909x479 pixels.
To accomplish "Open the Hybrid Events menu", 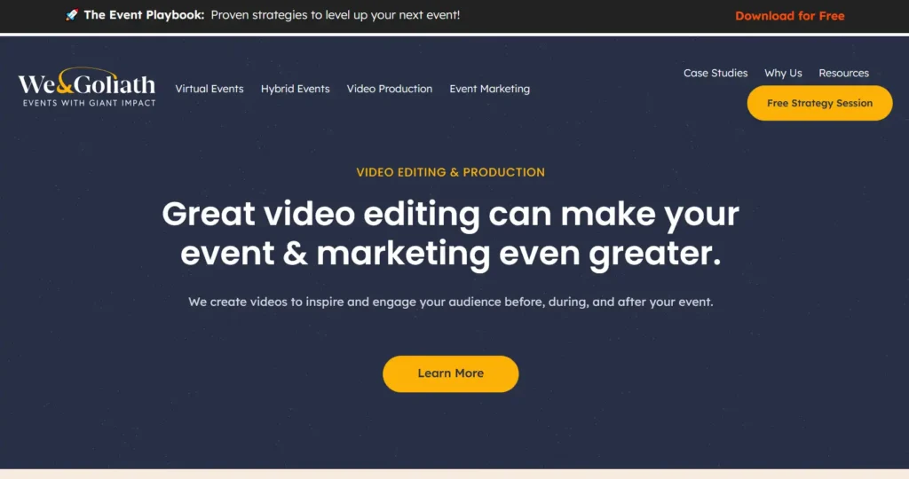I will coord(295,89).
